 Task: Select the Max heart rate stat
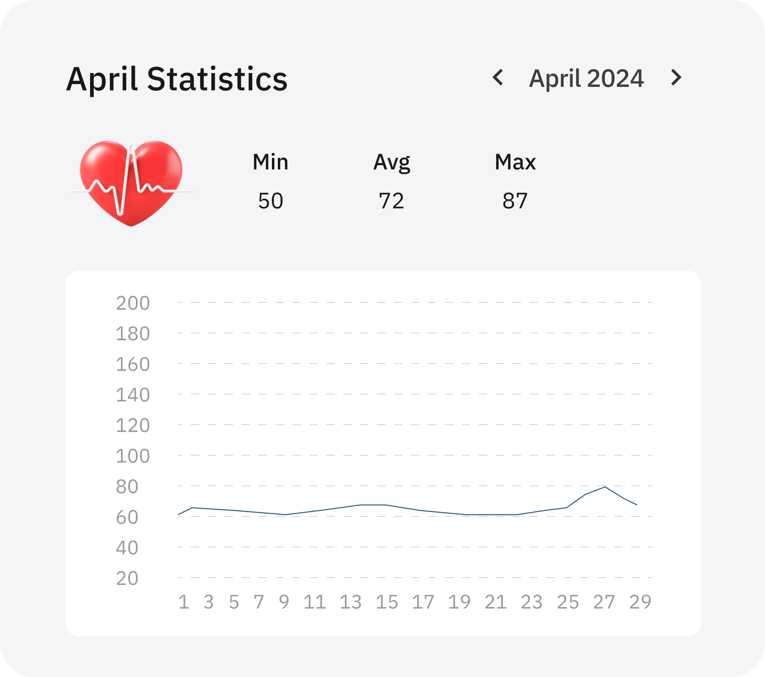click(515, 162)
